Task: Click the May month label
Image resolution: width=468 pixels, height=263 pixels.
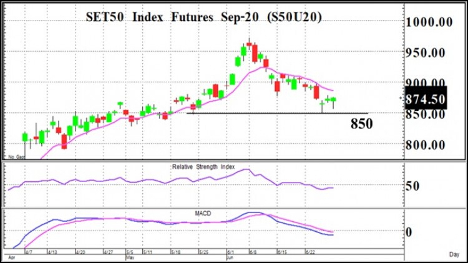Action: [x=130, y=257]
